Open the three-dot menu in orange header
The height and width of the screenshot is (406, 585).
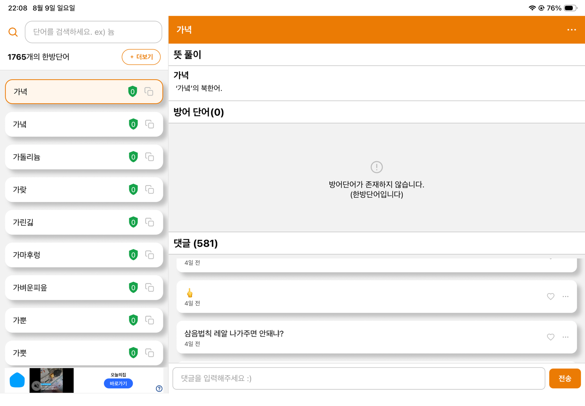572,30
